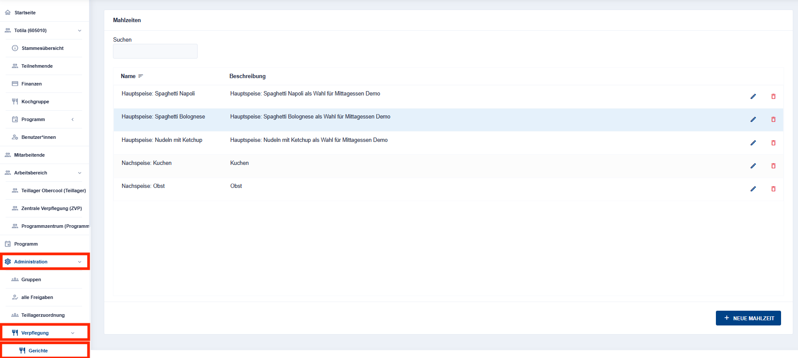Delete the Spaghetti Bolognese meal via trash icon
Image resolution: width=798 pixels, height=358 pixels.
point(773,119)
